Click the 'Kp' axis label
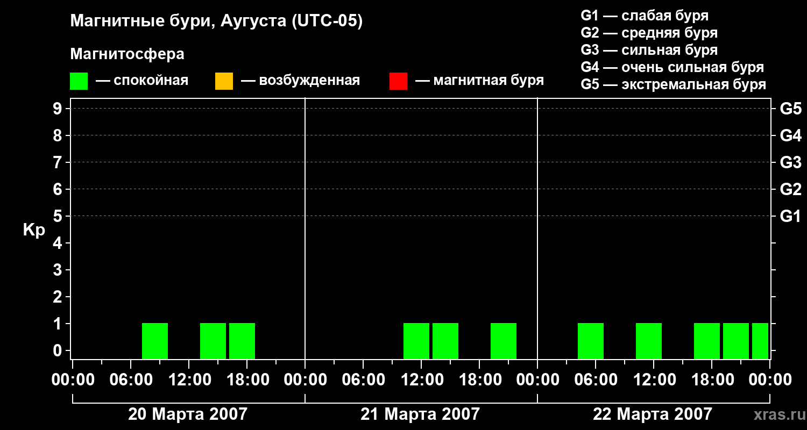This screenshot has height=430, width=807. coord(34,230)
